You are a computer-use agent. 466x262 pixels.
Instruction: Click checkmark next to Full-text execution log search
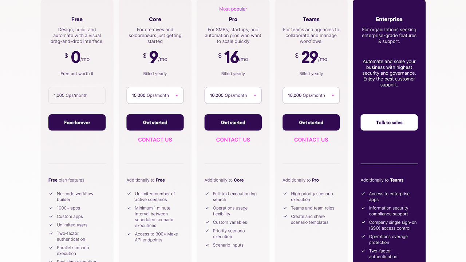tap(207, 194)
